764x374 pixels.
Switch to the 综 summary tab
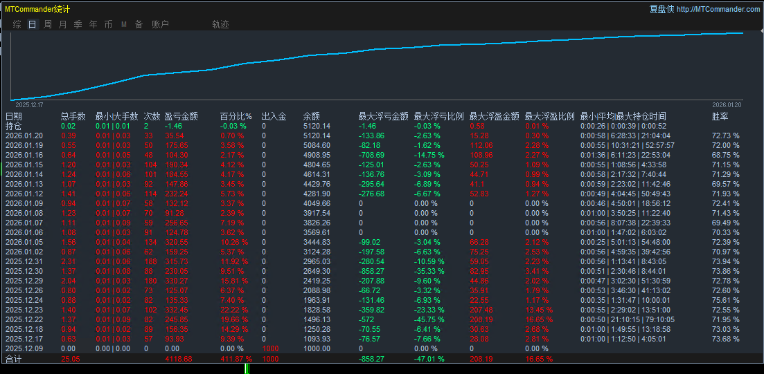pos(17,24)
